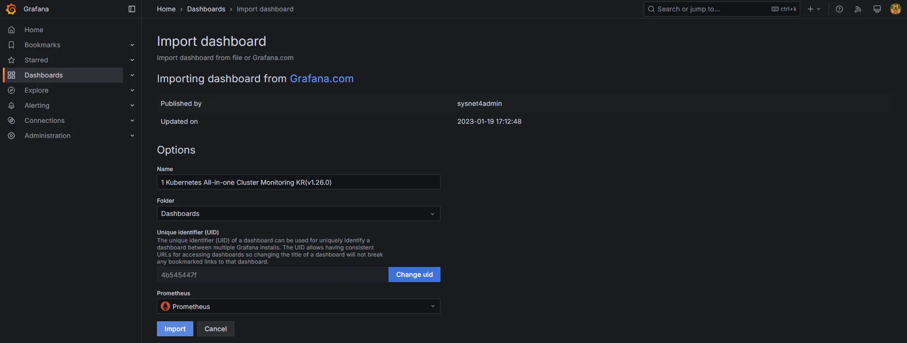The height and width of the screenshot is (343, 907).
Task: Click the Starred star icon
Action: click(11, 60)
